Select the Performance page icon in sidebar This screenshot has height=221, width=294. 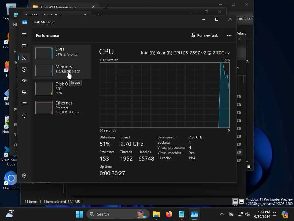click(24, 58)
